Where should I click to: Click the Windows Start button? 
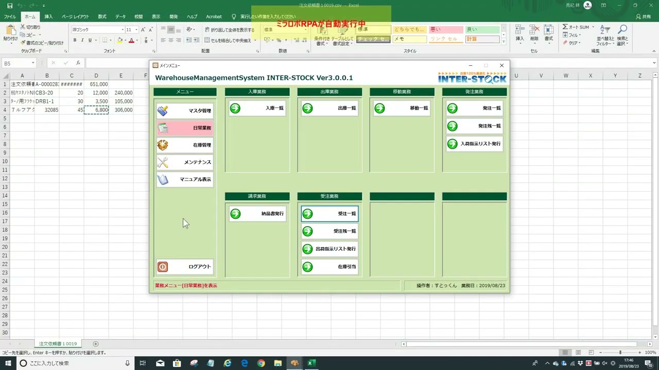pos(9,363)
